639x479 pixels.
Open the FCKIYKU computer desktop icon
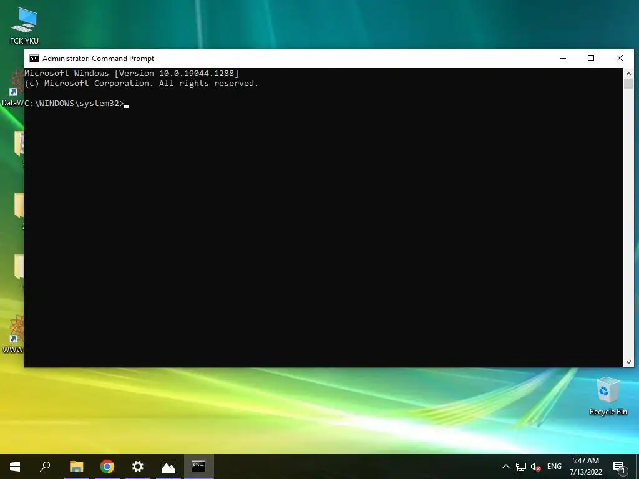pos(24,25)
